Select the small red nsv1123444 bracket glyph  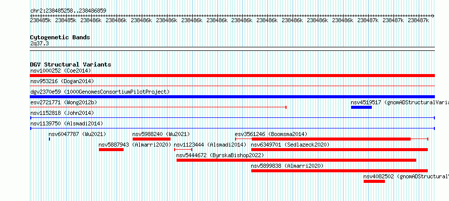(183, 150)
